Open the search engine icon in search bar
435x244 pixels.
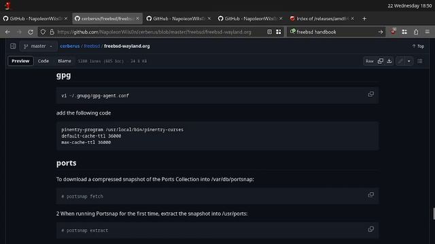292,32
